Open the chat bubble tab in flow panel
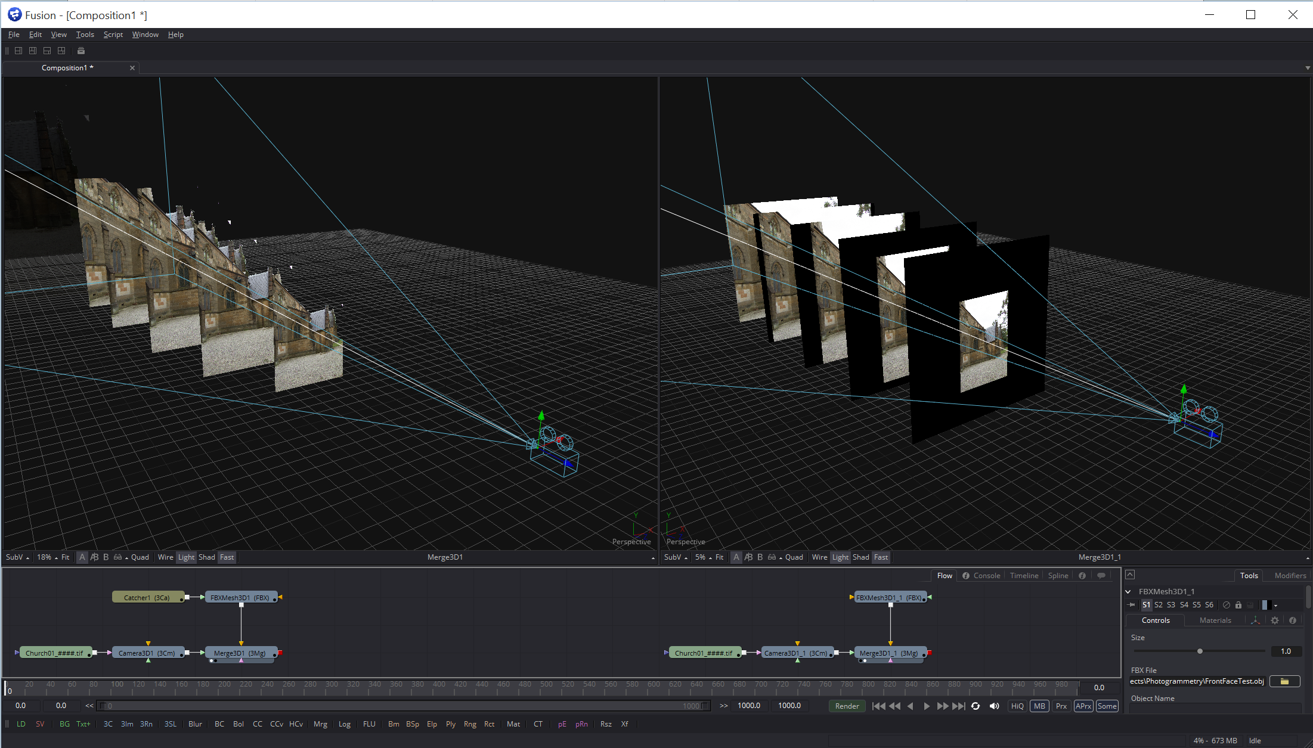The image size is (1313, 748). coord(1101,576)
